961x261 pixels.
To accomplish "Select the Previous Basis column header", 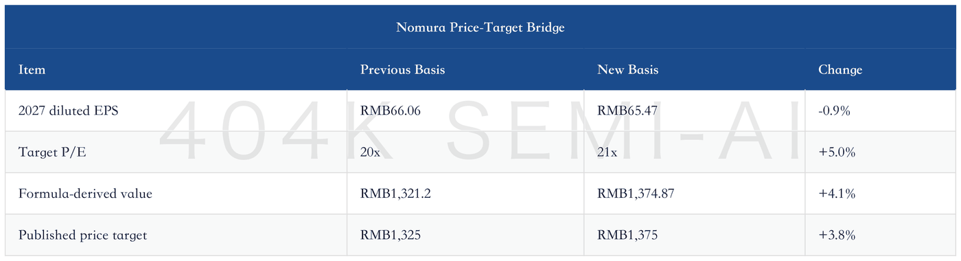I will point(402,69).
